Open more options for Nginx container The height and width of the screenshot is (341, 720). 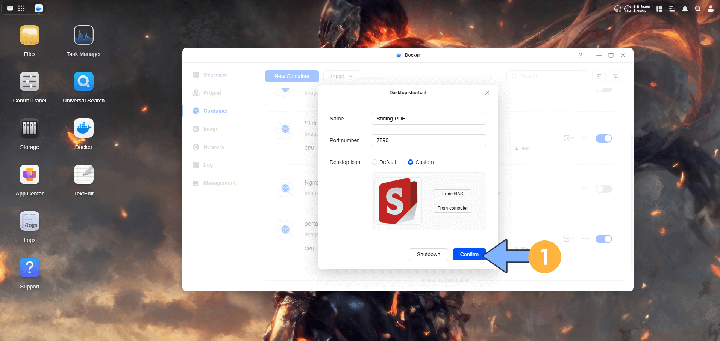coord(585,188)
